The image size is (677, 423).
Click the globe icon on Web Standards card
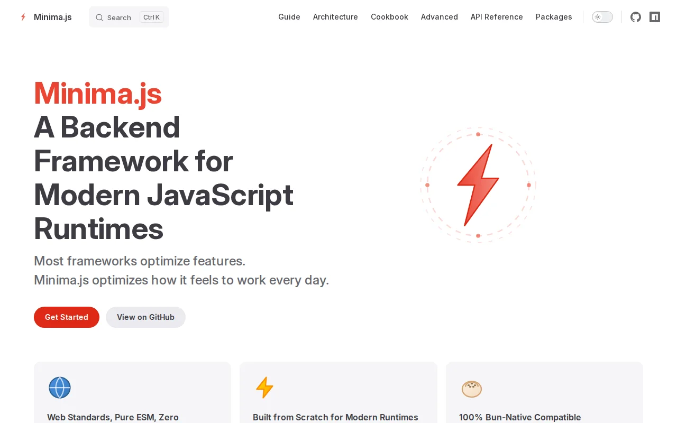60,388
